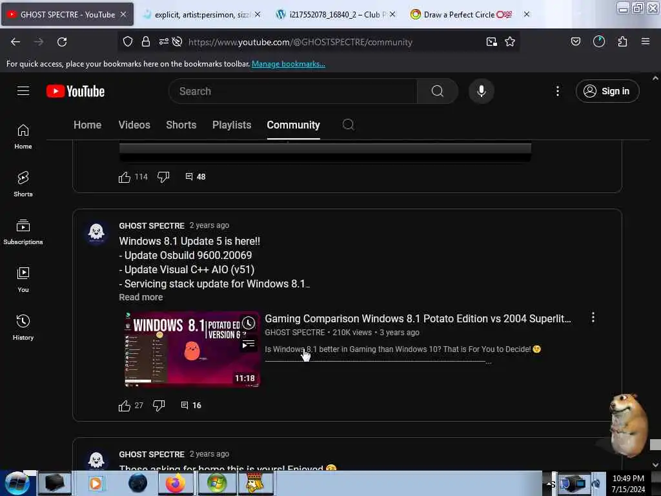
Task: Dislike the post with 114 likes
Action: (163, 177)
